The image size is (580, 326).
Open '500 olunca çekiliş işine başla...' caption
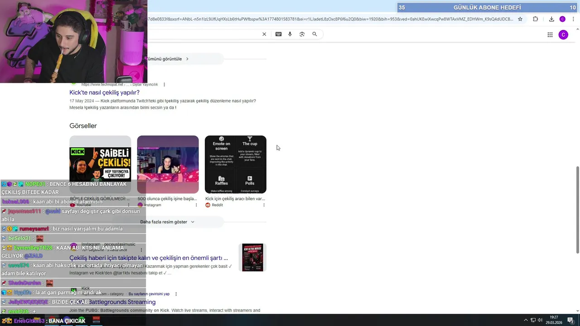point(167,199)
